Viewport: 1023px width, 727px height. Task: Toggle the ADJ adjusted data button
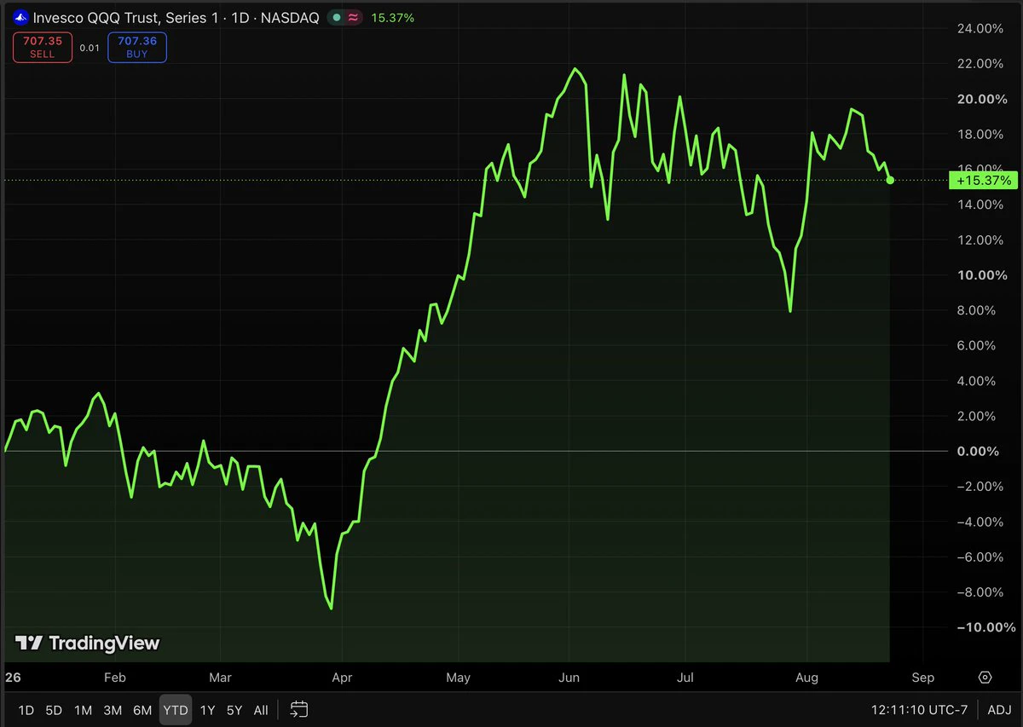999,710
